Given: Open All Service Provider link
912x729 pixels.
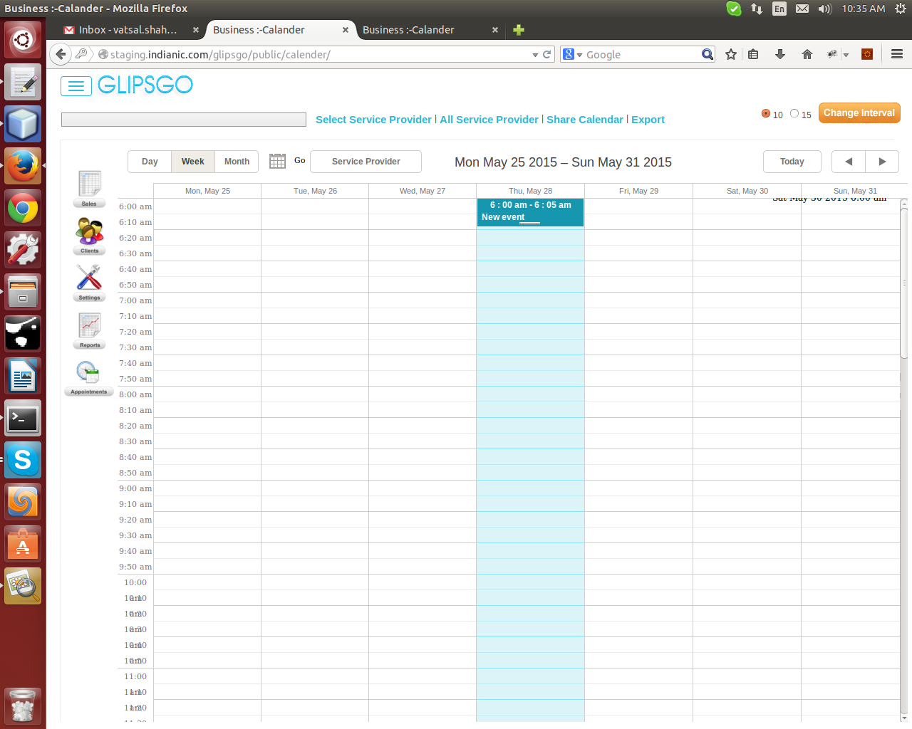Looking at the screenshot, I should [x=489, y=120].
